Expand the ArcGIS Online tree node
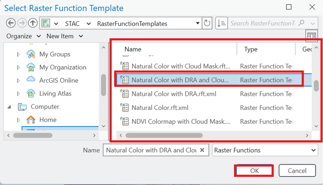 [x=18, y=80]
